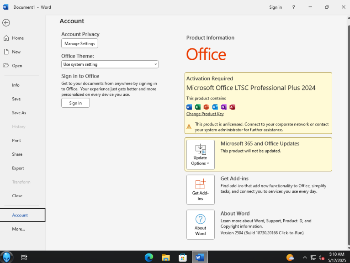Click the New document icon
This screenshot has width=350, height=263.
pos(6,52)
